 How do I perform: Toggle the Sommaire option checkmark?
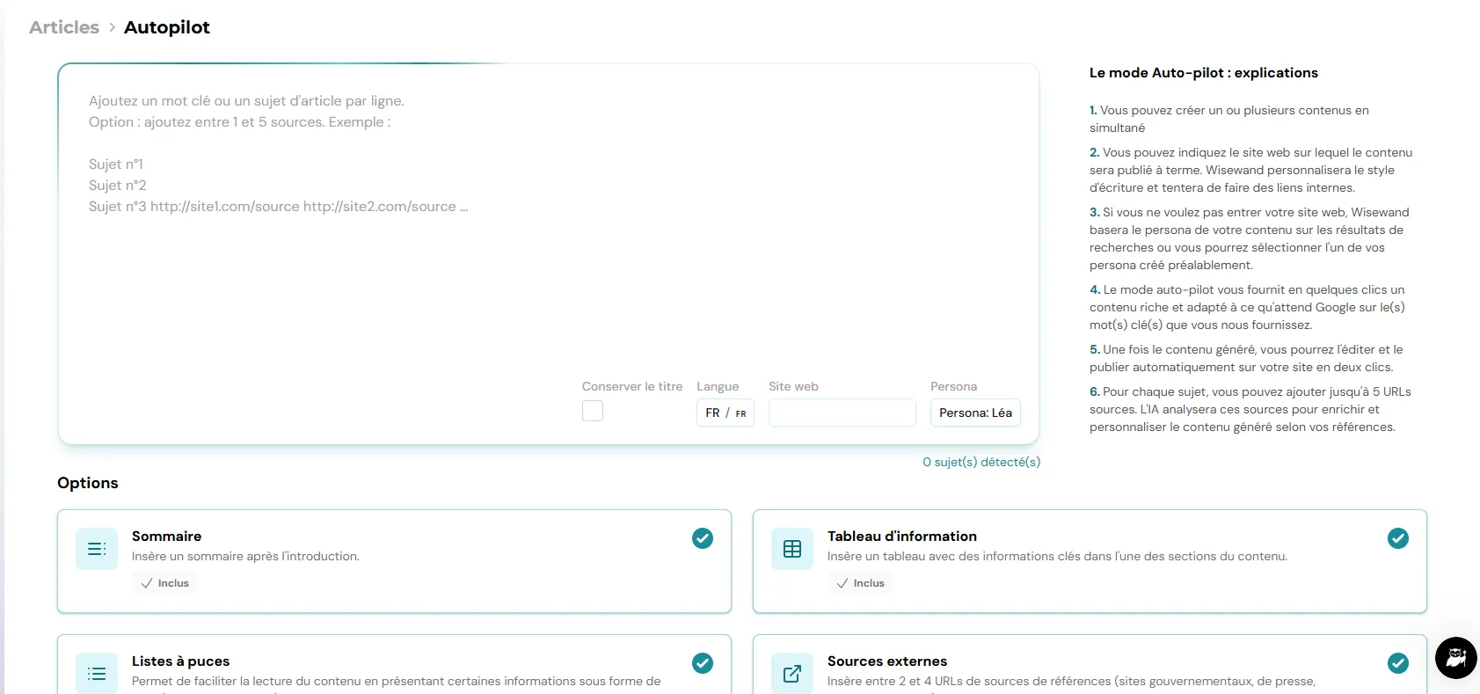tap(703, 538)
